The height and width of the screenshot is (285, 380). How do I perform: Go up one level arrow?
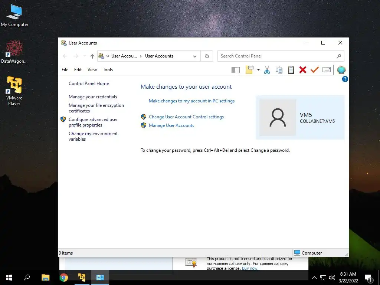[92, 56]
